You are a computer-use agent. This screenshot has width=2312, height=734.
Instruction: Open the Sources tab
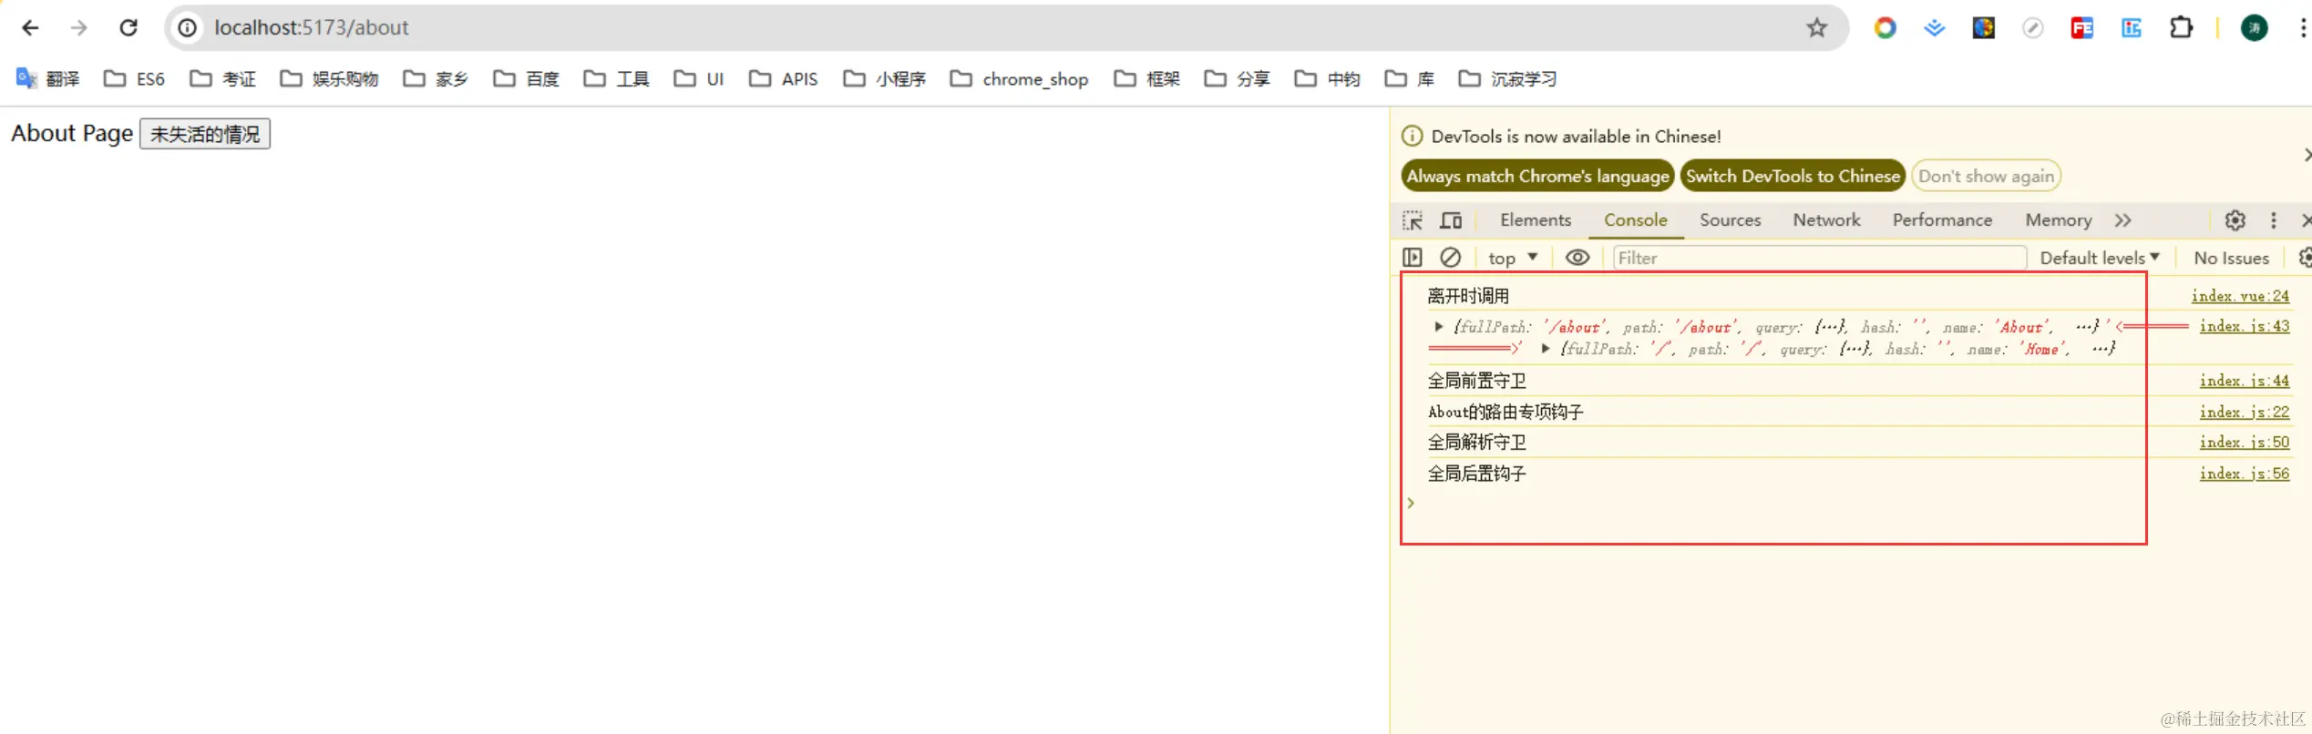pos(1730,220)
